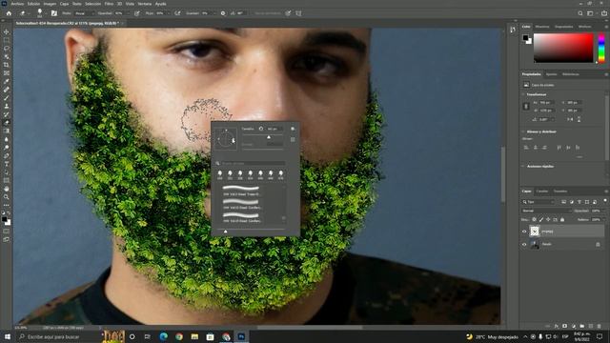Collapse the Transformar section
This screenshot has width=610, height=343.
(523, 94)
